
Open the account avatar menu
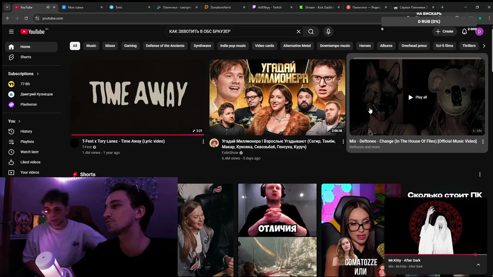479,32
